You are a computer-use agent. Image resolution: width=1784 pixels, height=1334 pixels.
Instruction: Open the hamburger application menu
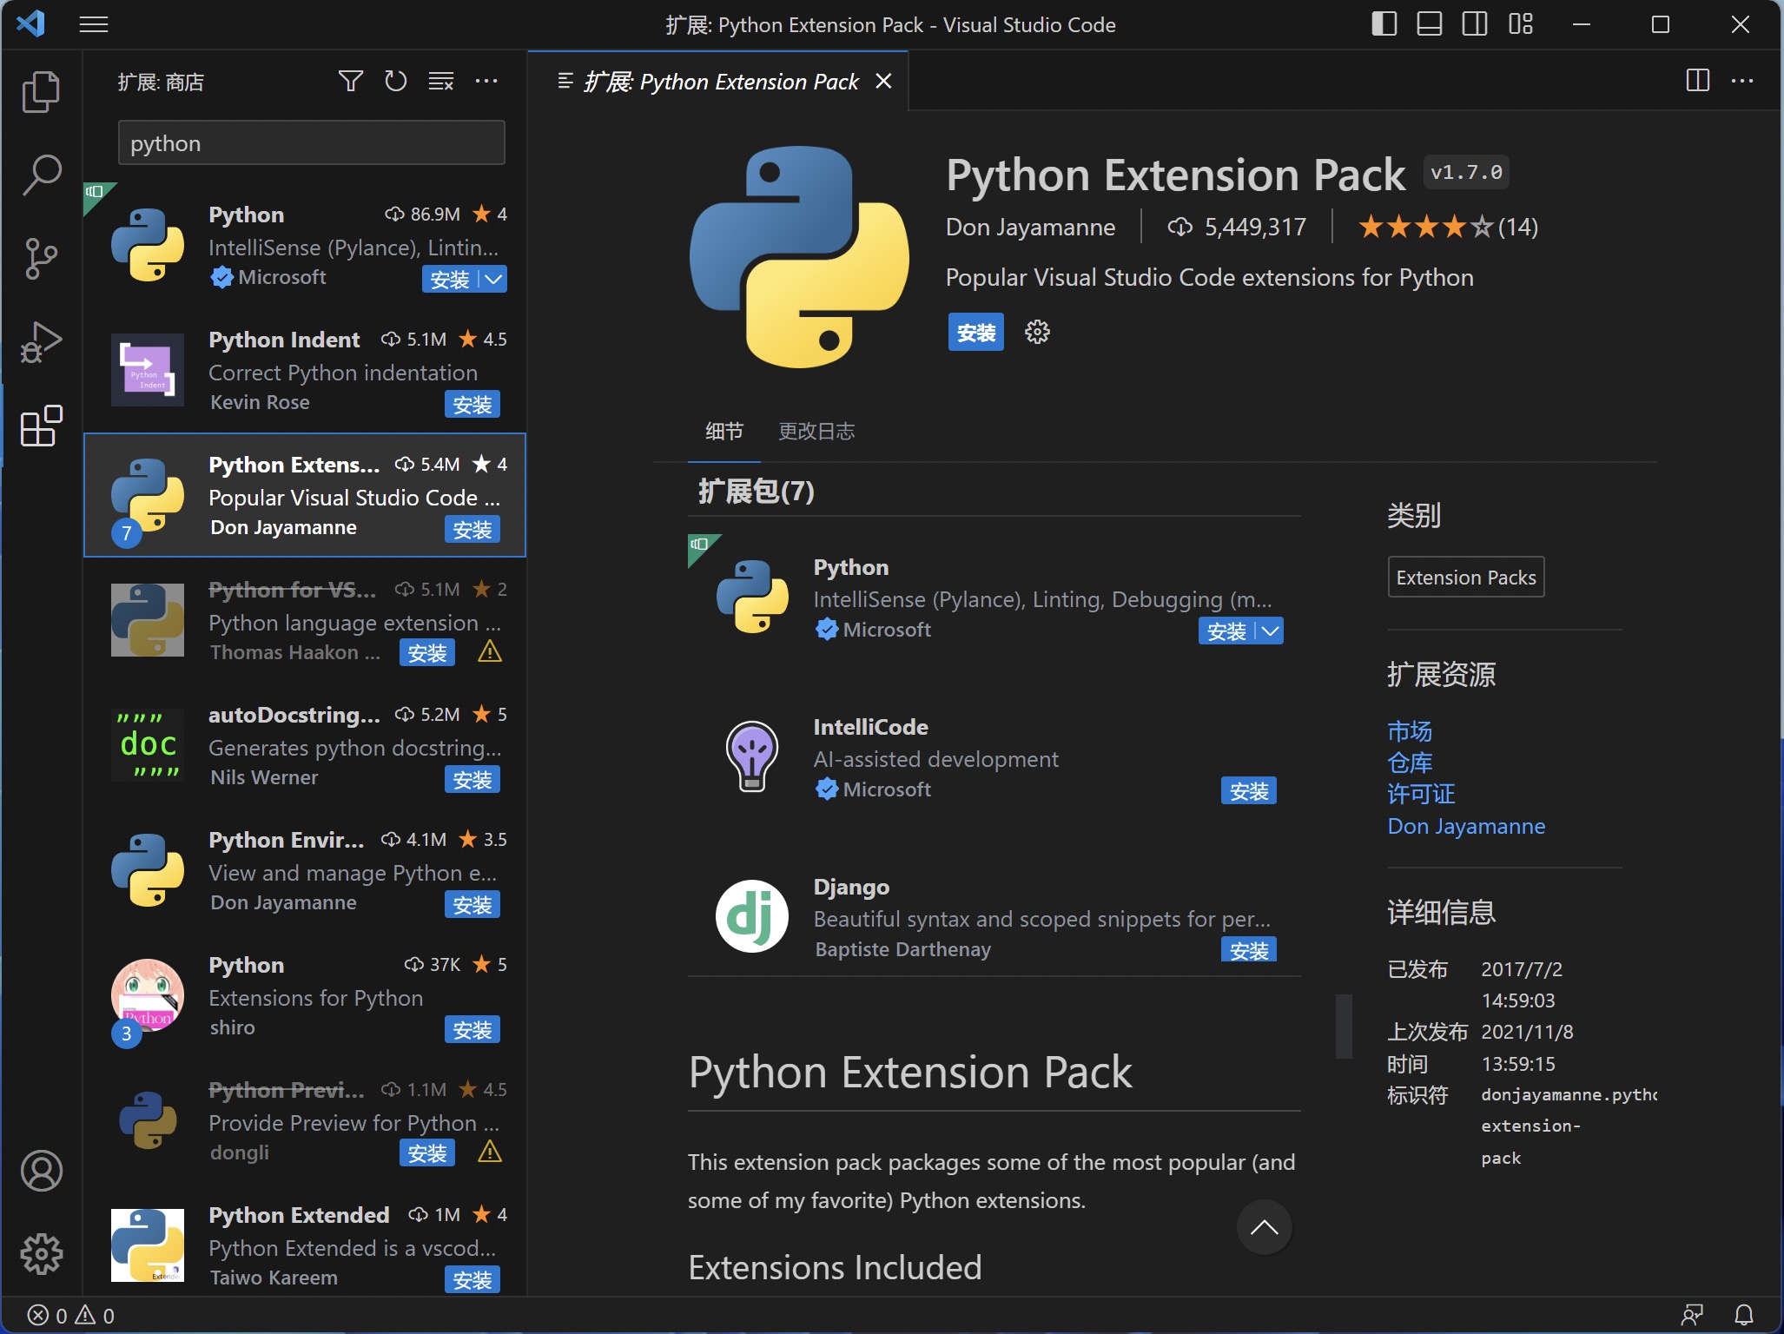tap(93, 23)
